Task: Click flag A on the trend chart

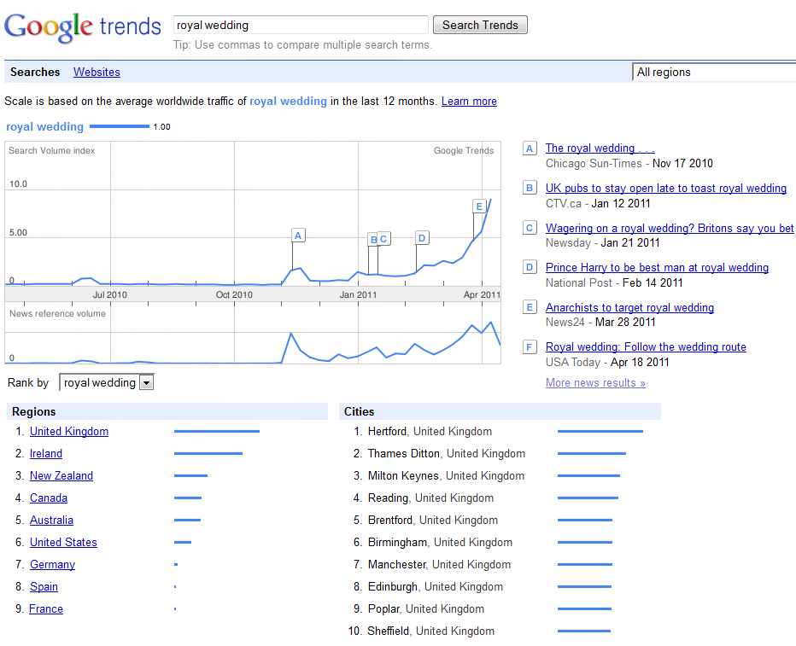Action: (298, 235)
